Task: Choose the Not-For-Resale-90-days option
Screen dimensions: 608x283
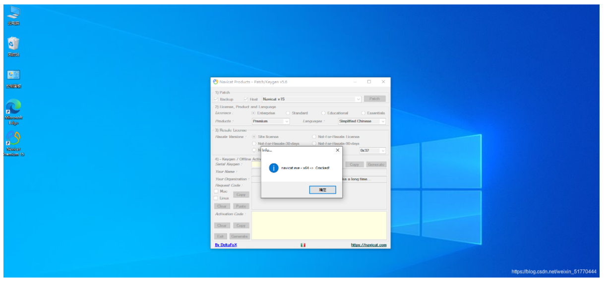Action: (314, 144)
